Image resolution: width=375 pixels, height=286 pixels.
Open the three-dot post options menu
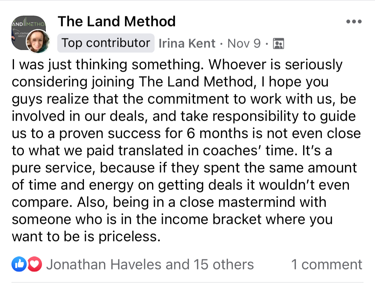[354, 22]
